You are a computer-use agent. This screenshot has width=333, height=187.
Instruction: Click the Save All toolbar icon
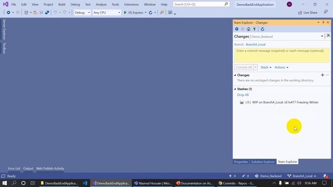(47, 12)
